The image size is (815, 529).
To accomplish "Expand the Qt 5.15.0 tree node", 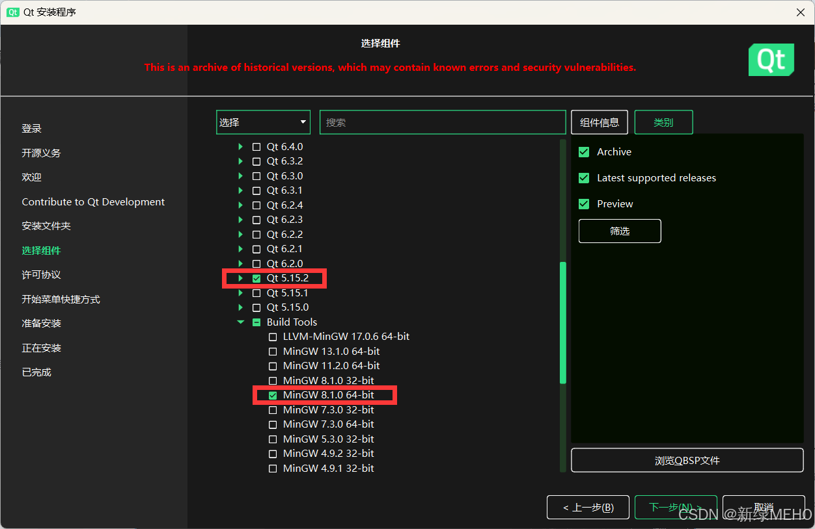I will pyautogui.click(x=240, y=307).
